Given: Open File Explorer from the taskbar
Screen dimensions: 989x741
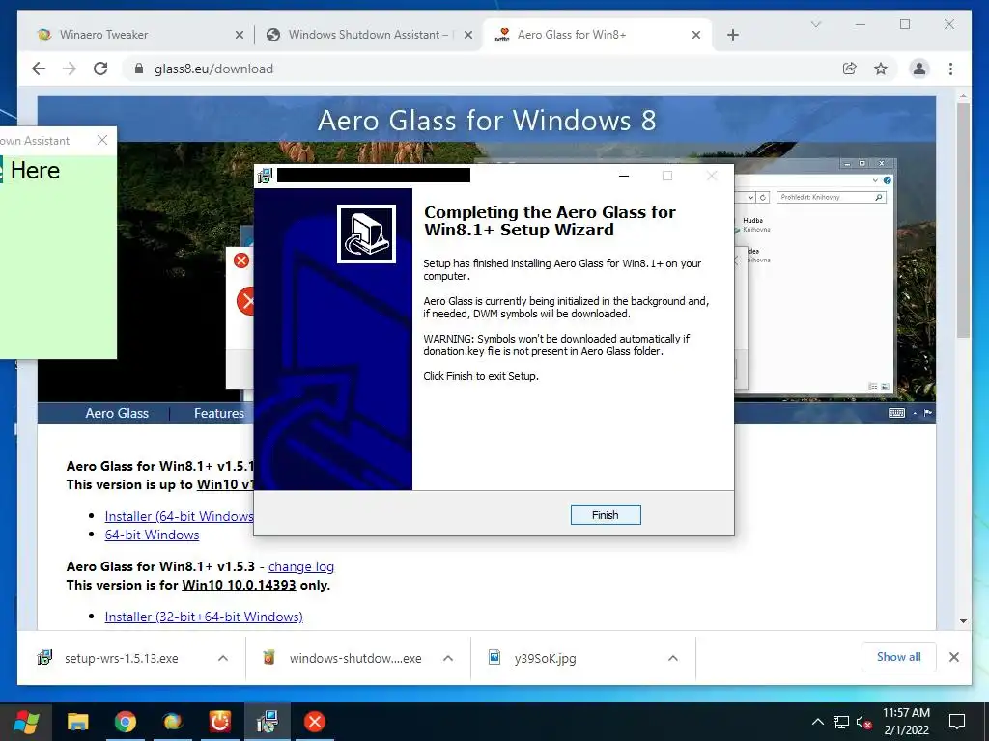Looking at the screenshot, I should click(77, 722).
